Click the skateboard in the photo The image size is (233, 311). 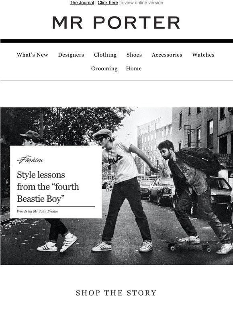point(192,245)
